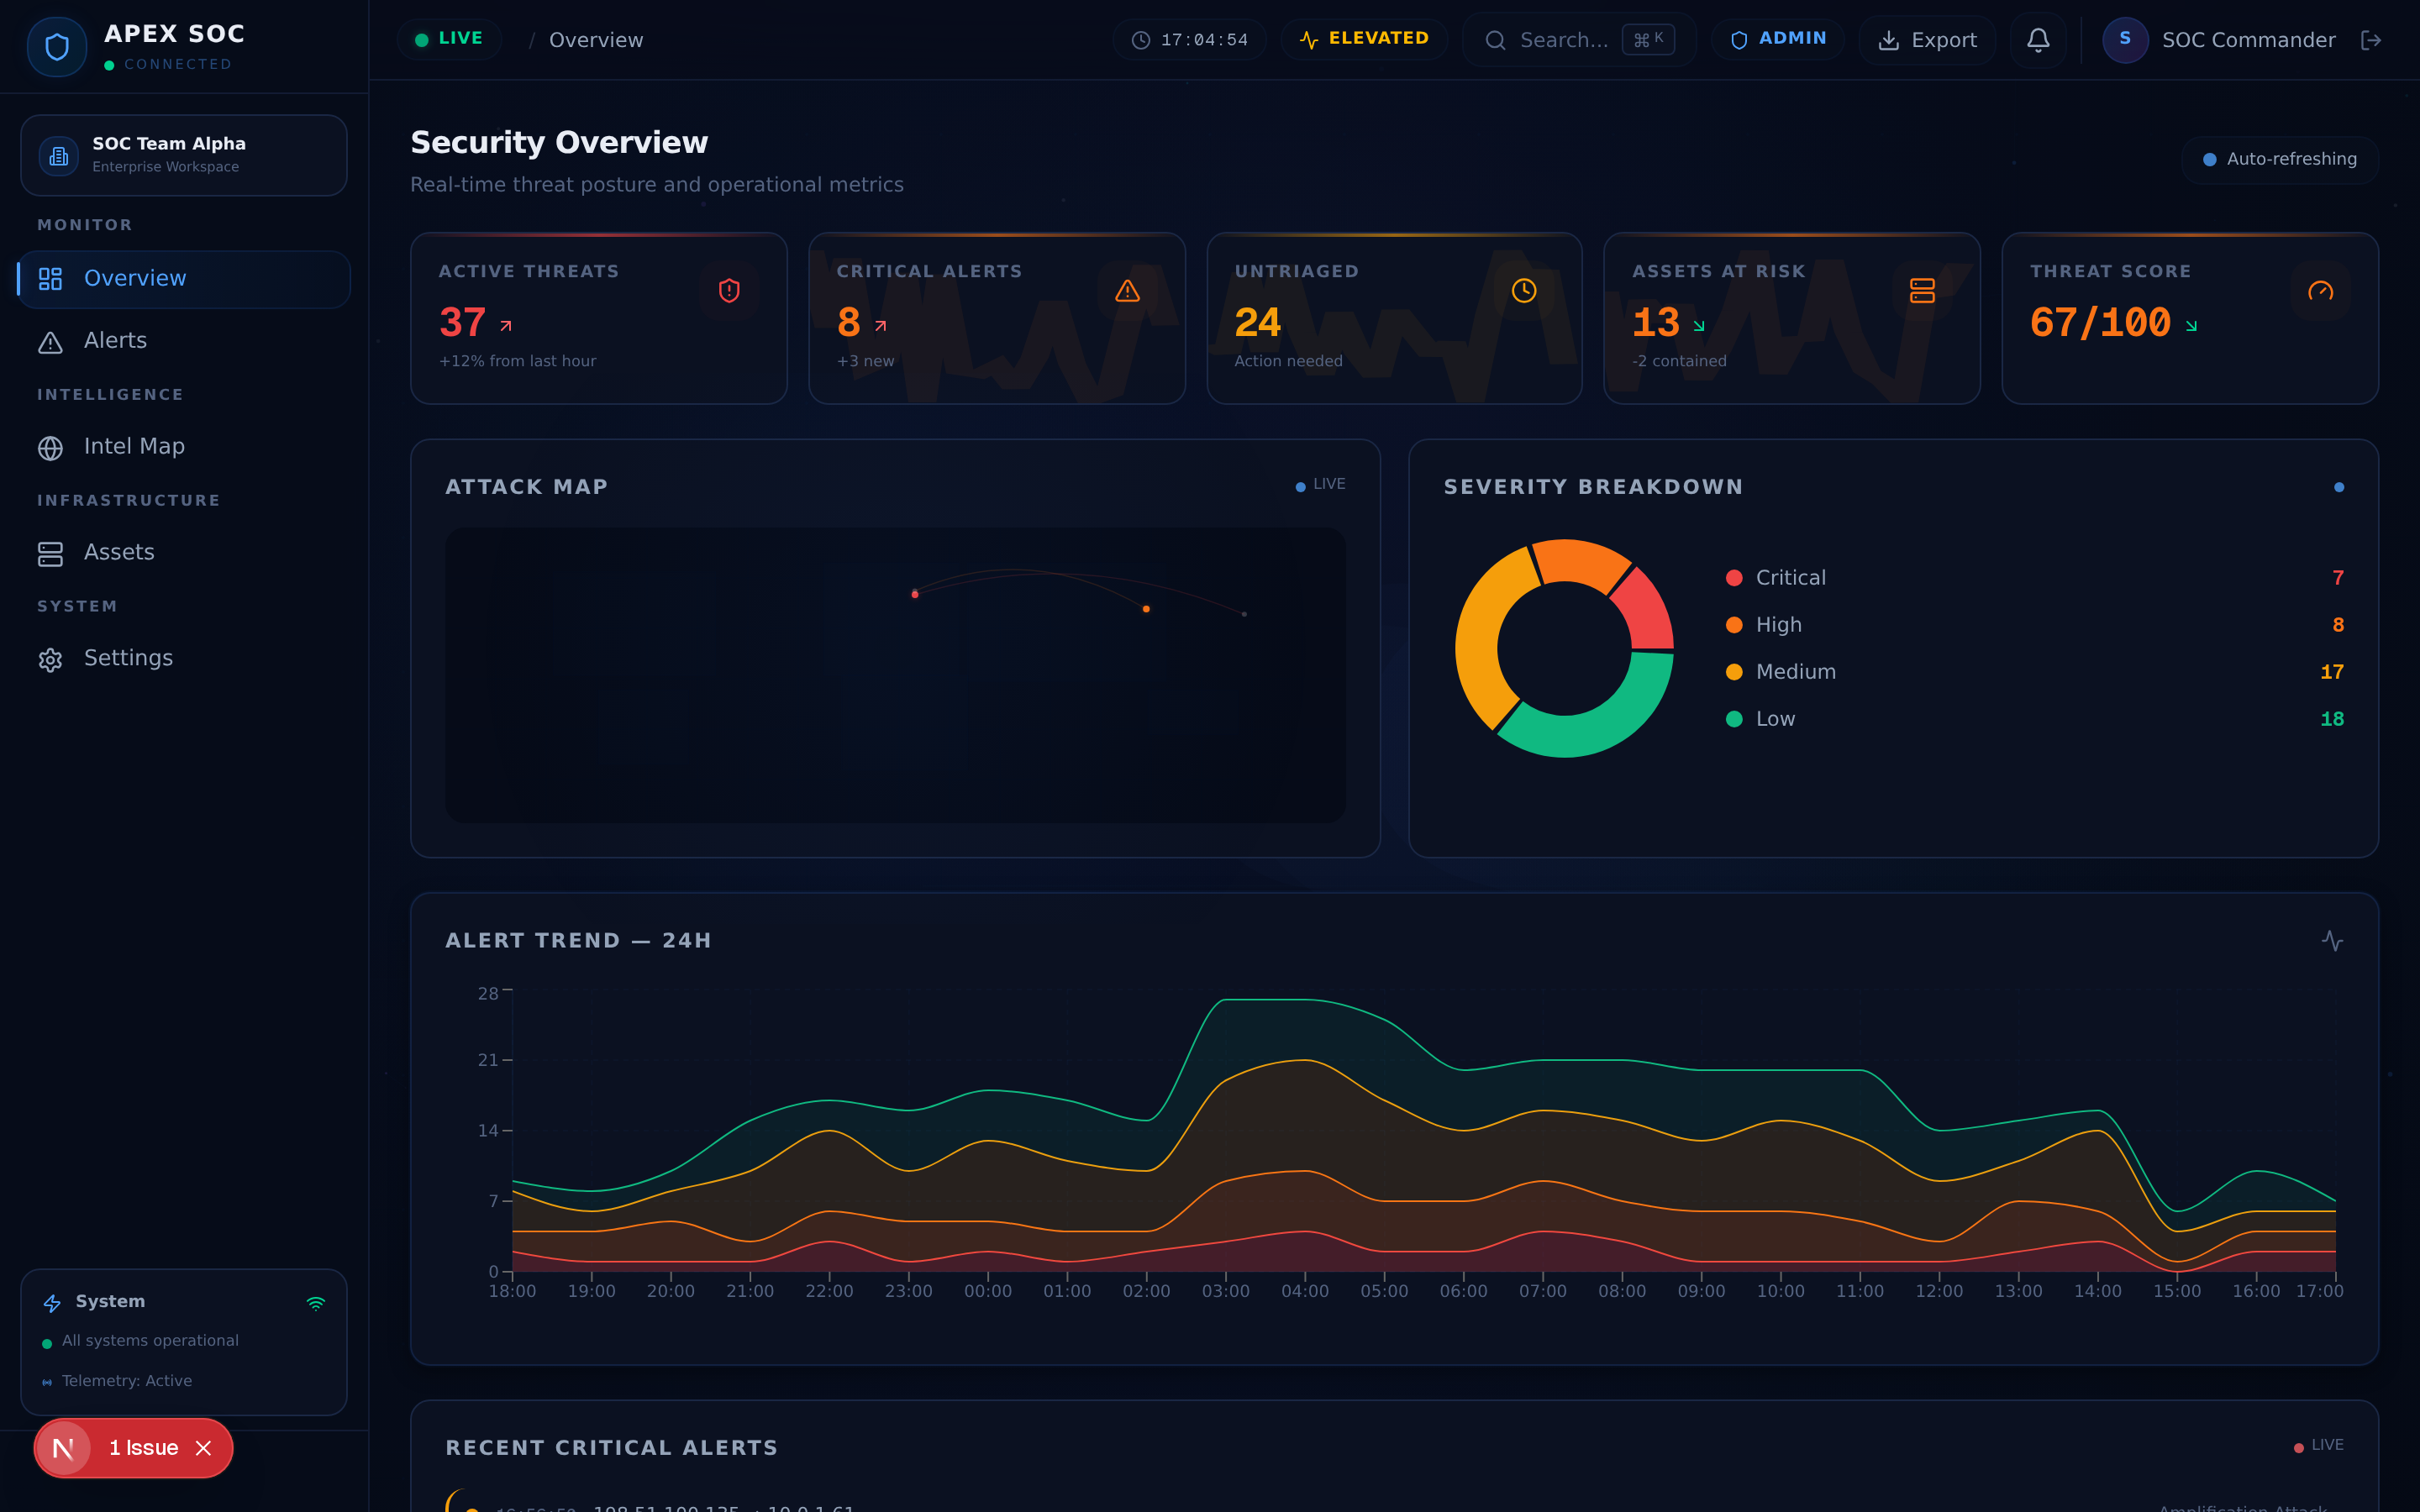Click the Critical Alerts count 8
2420x1512 pixels.
(849, 322)
